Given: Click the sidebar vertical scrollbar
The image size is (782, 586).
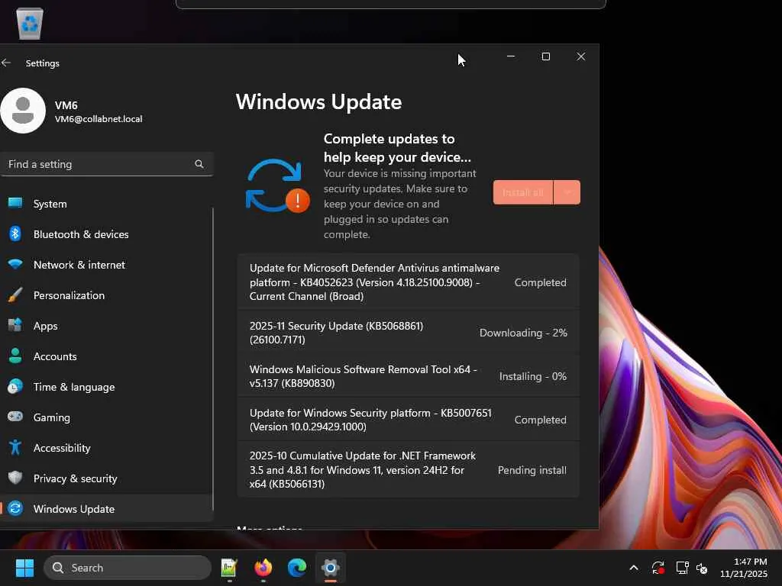Looking at the screenshot, I should (x=212, y=359).
